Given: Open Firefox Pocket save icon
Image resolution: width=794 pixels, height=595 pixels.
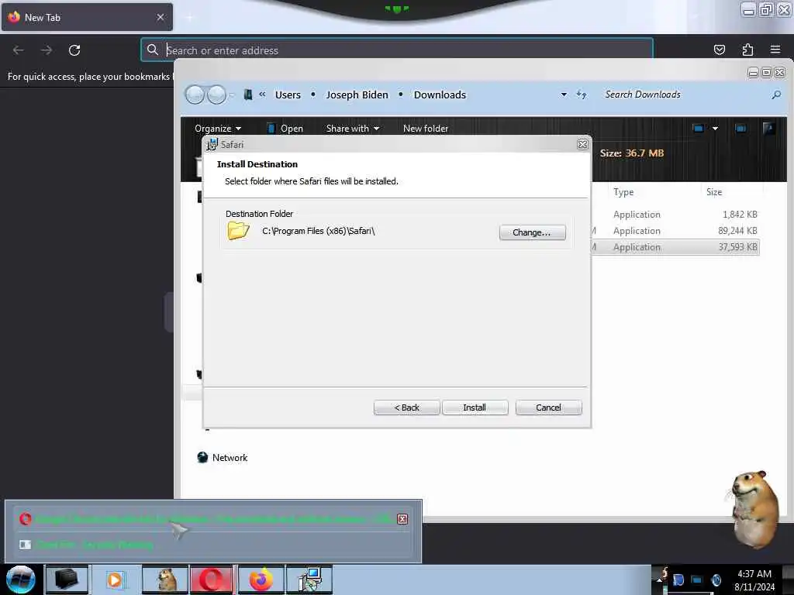Looking at the screenshot, I should point(719,50).
